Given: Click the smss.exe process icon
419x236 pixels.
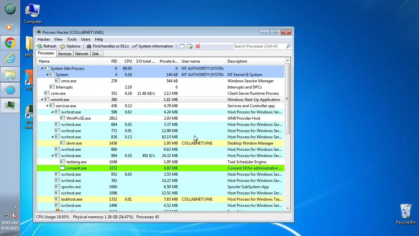Looking at the screenshot, I should [57, 81].
